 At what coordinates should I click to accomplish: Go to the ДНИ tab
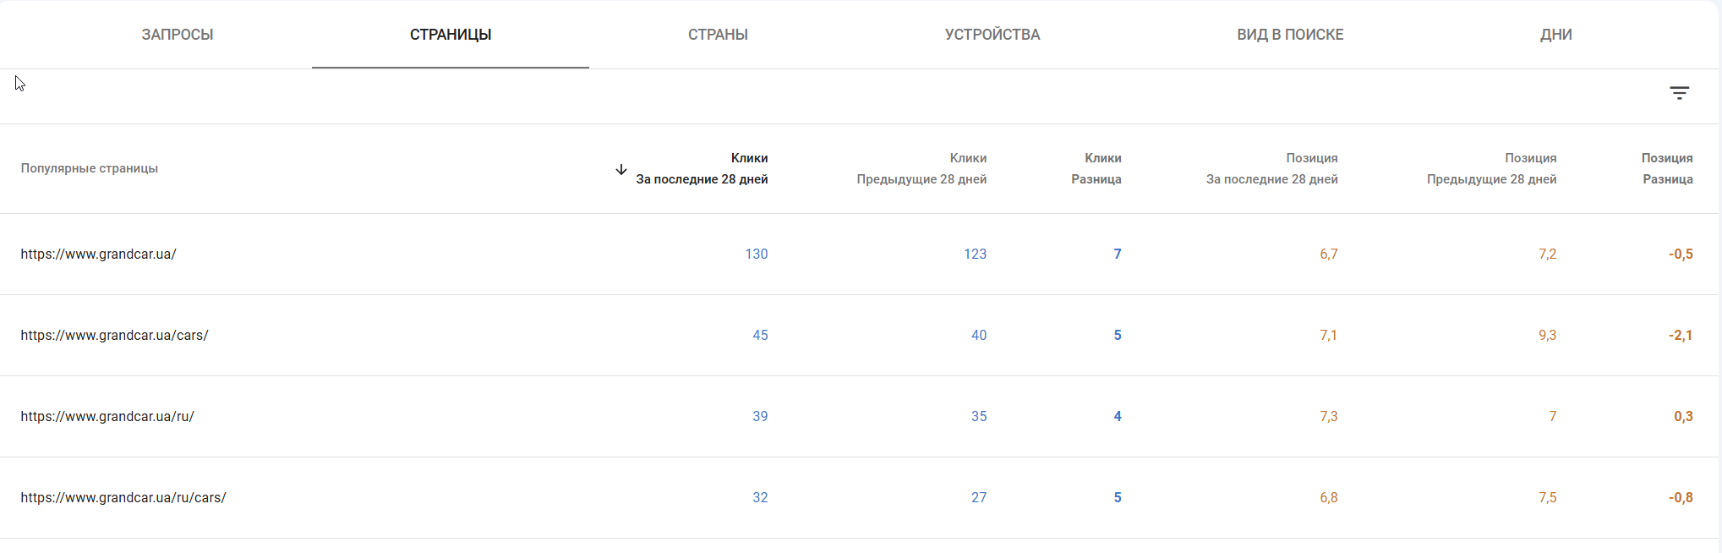click(1555, 35)
